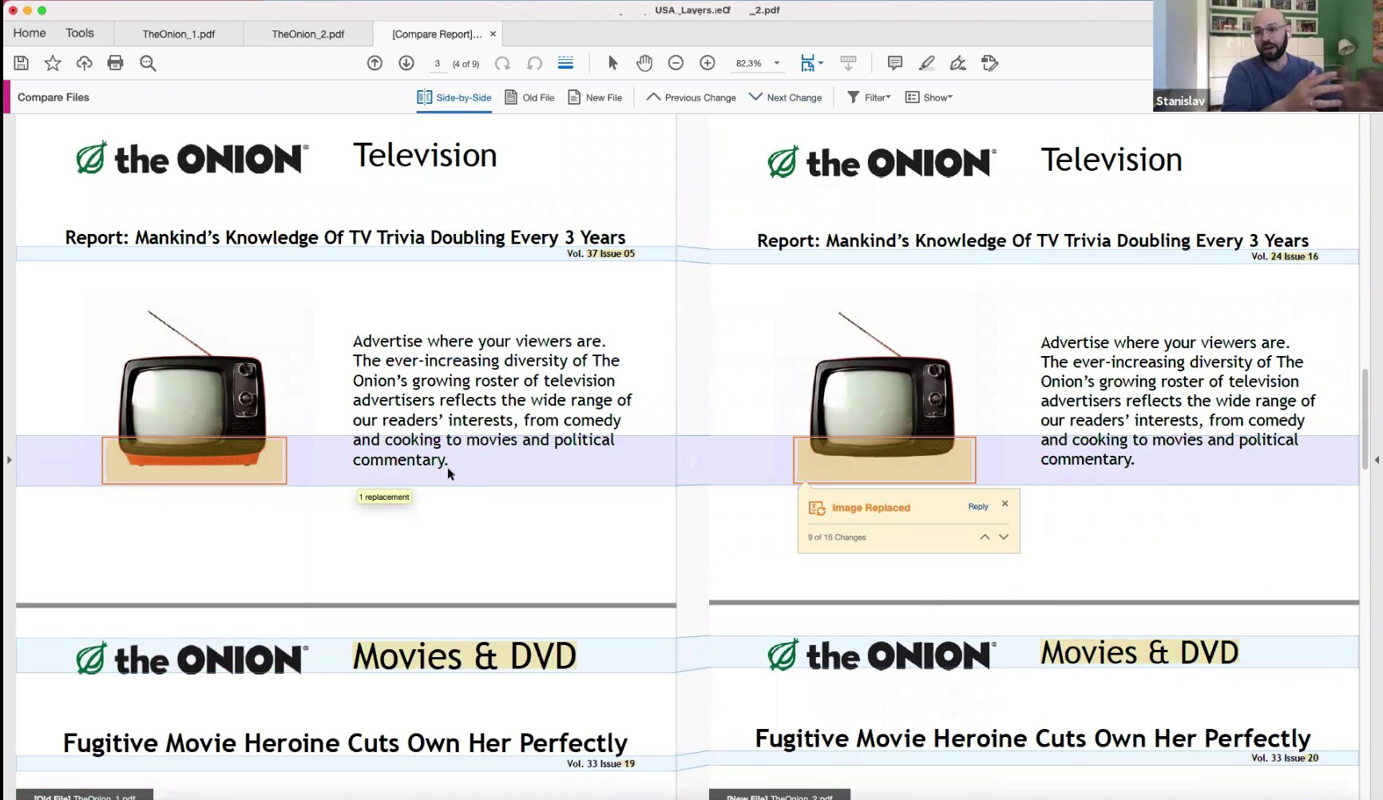Screen dimensions: 1383x800
Task: Open the Filter dropdown
Action: pos(869,97)
